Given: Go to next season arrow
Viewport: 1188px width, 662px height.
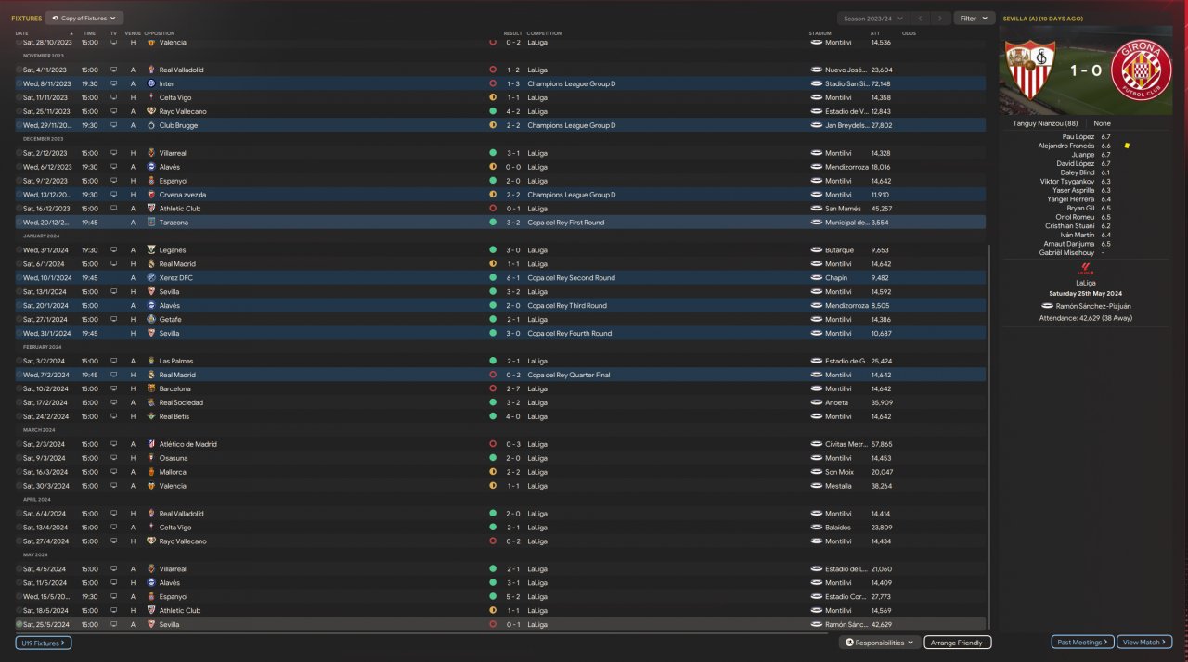Looking at the screenshot, I should pos(941,18).
